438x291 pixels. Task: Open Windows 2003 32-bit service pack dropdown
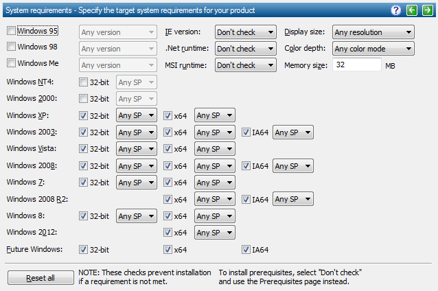[x=137, y=132]
